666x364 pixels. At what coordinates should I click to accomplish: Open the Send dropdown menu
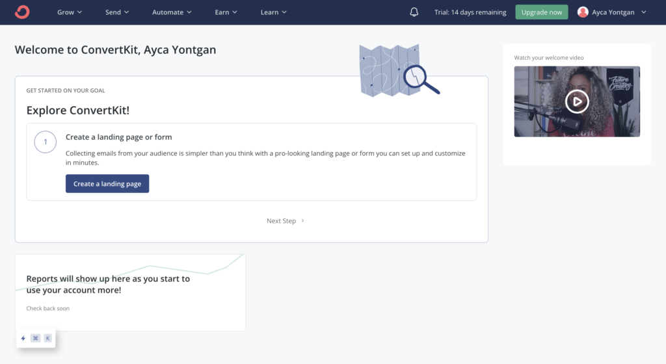117,12
